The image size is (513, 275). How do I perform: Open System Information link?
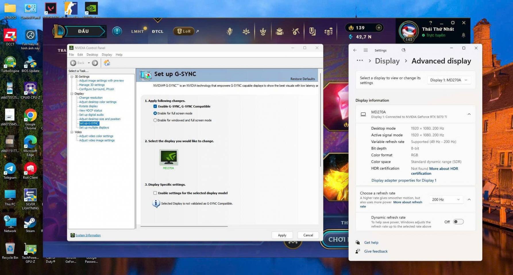point(88,235)
